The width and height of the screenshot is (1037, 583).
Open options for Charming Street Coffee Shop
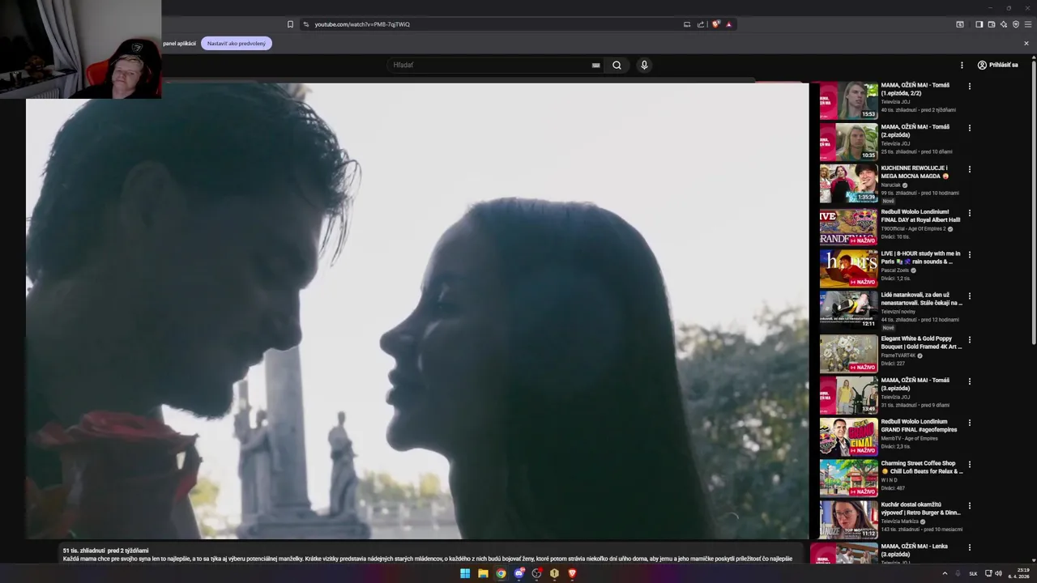click(969, 465)
